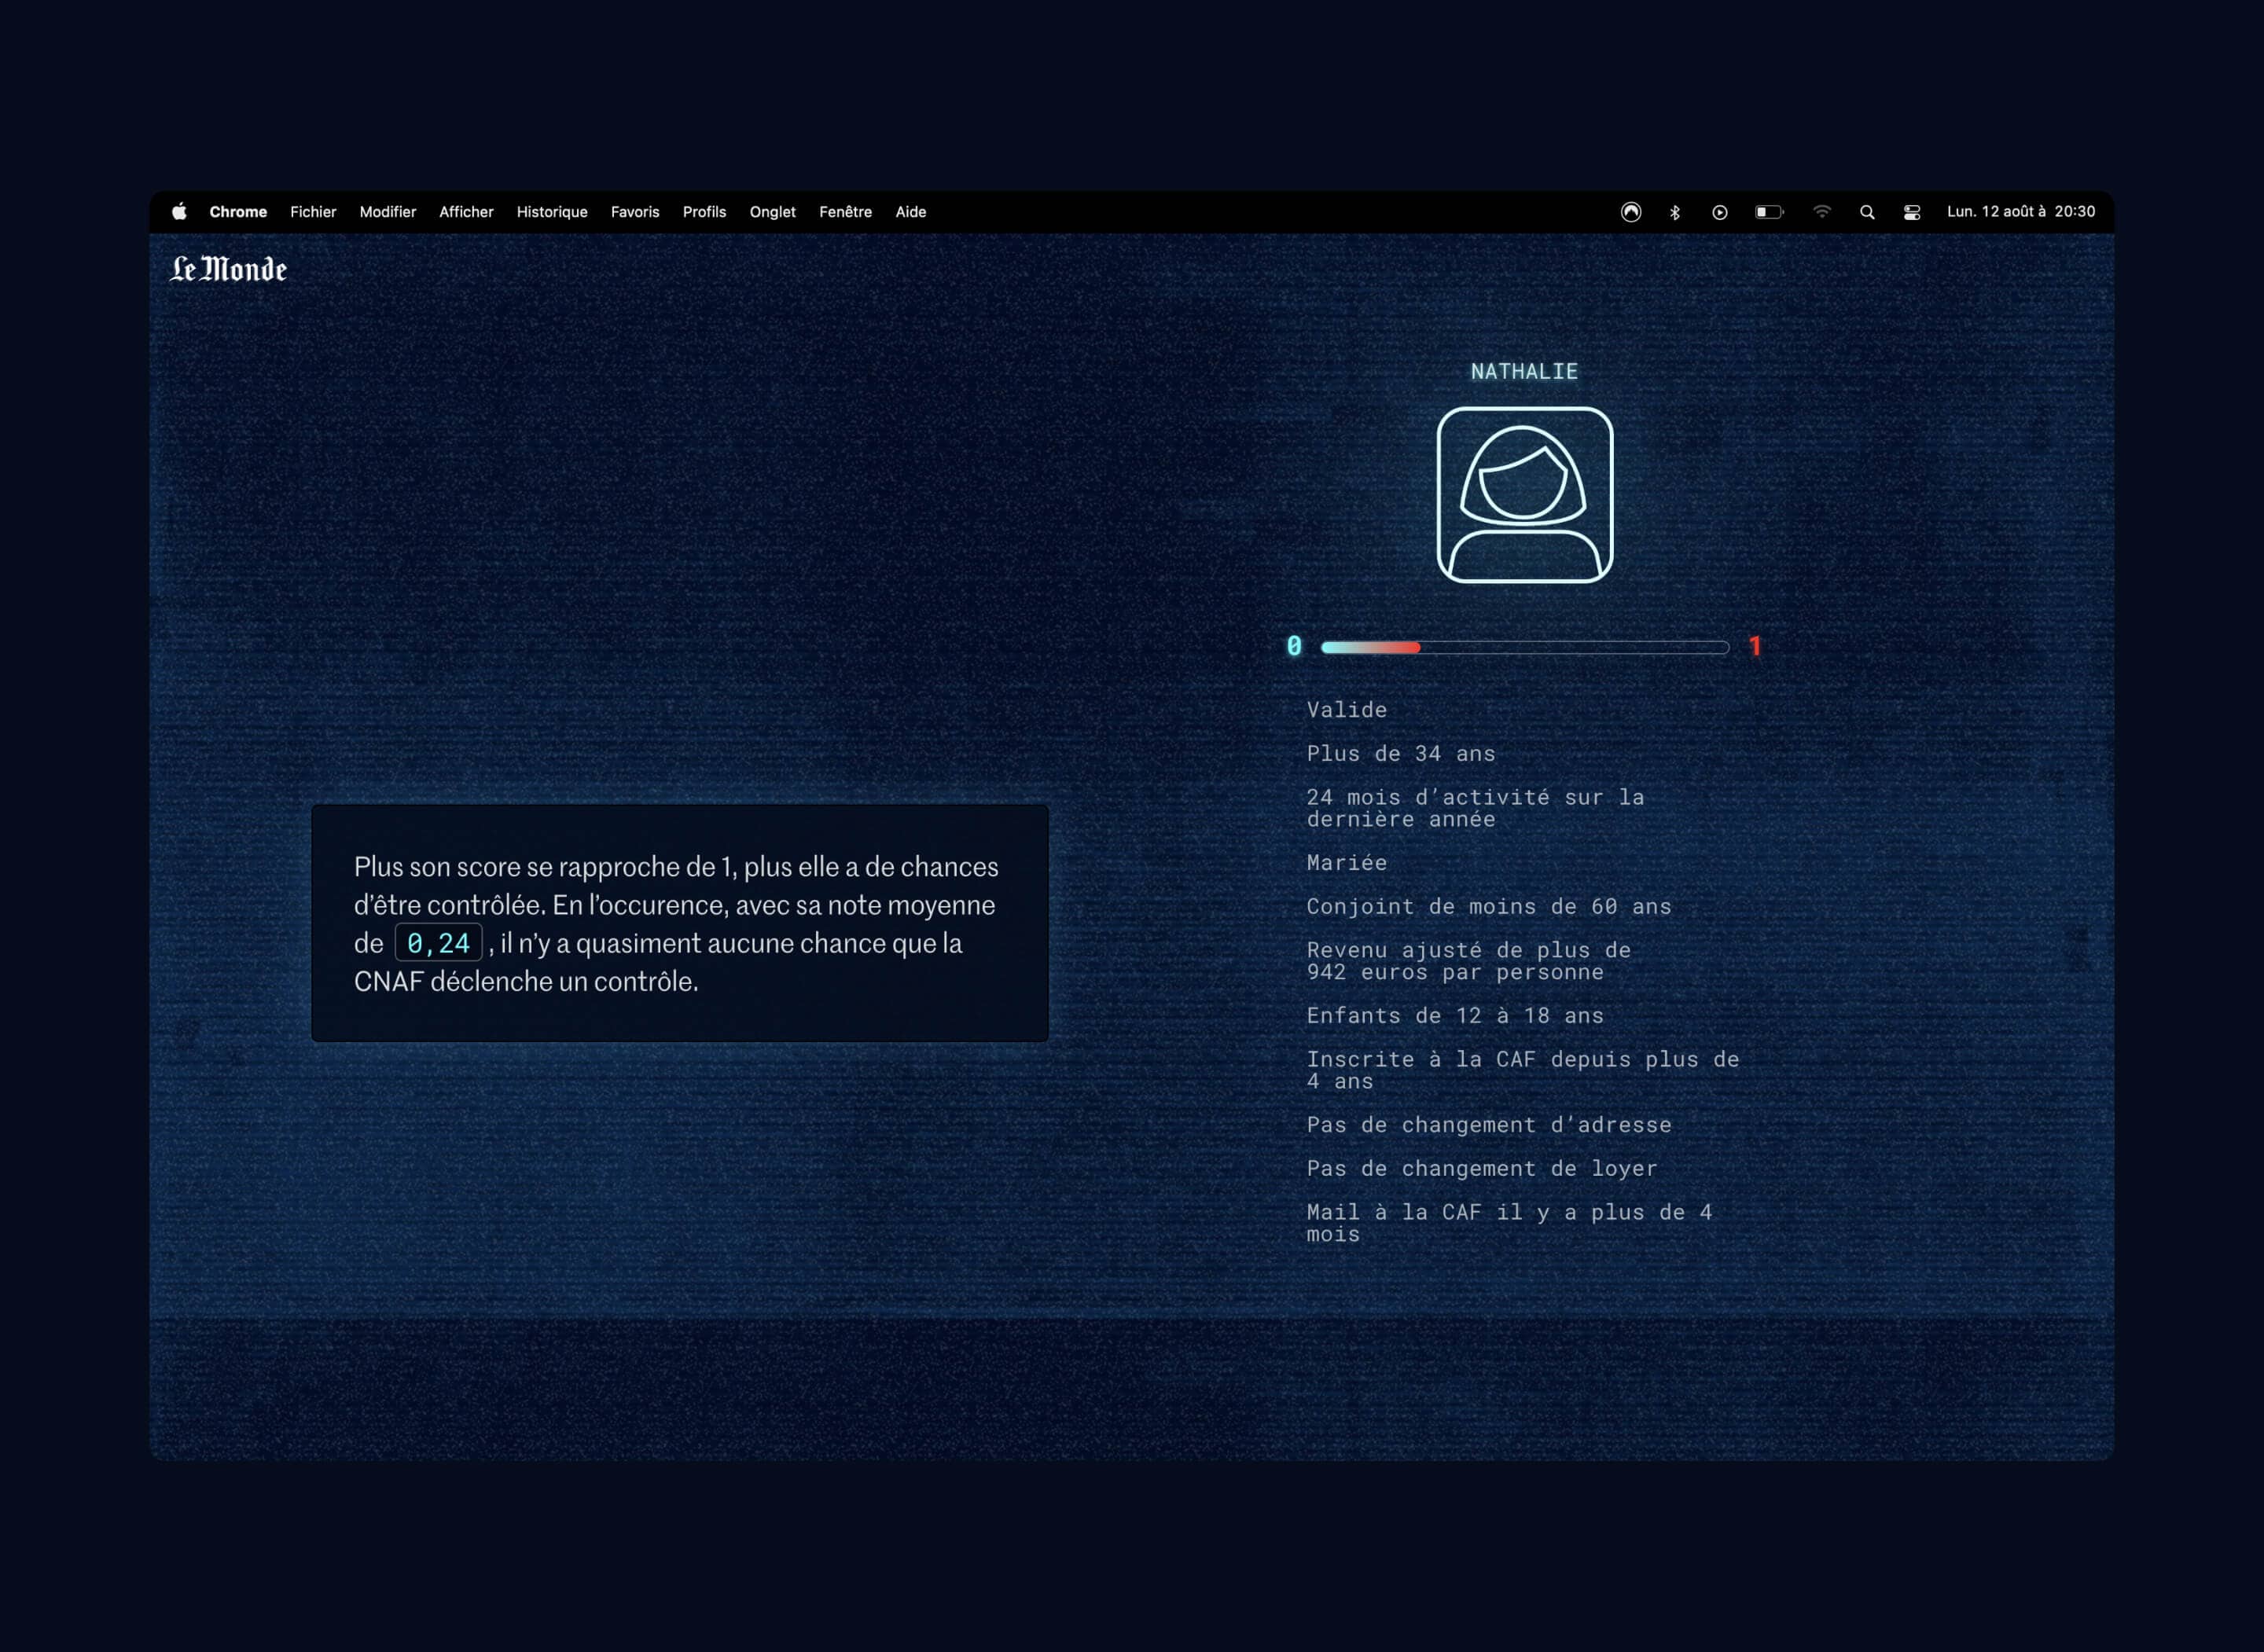Screen dimensions: 2264x1652
Task: Open the Control Center icon
Action: 1912,212
